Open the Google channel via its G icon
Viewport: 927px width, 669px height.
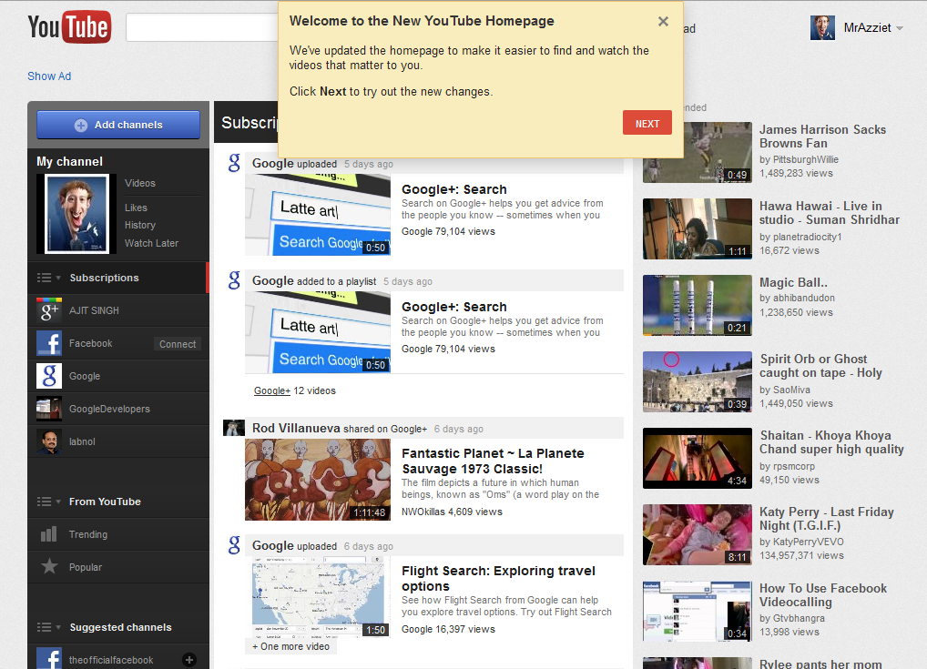pos(47,376)
